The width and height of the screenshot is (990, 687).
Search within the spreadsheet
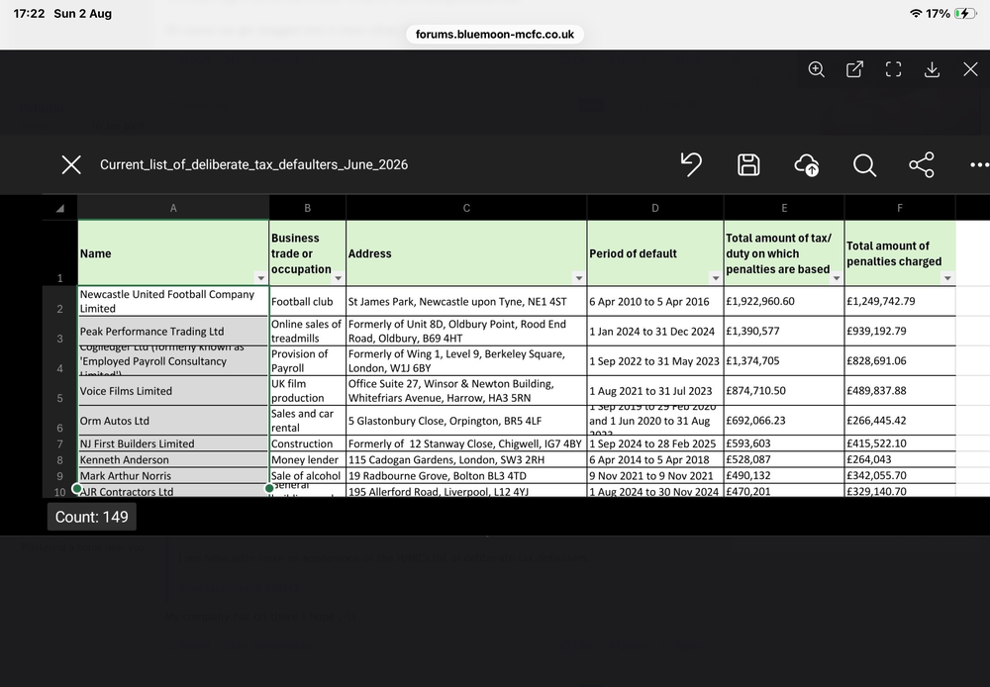(864, 165)
